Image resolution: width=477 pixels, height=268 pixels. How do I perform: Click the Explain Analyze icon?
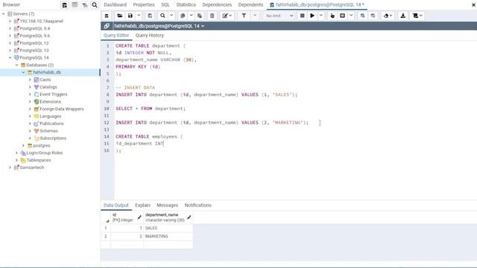pyautogui.click(x=342, y=16)
